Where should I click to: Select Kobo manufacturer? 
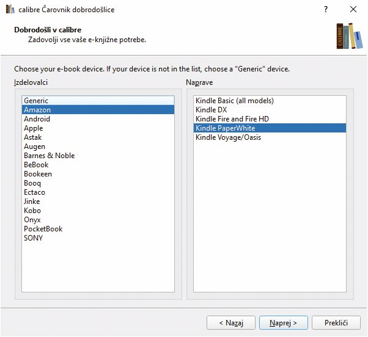point(98,211)
